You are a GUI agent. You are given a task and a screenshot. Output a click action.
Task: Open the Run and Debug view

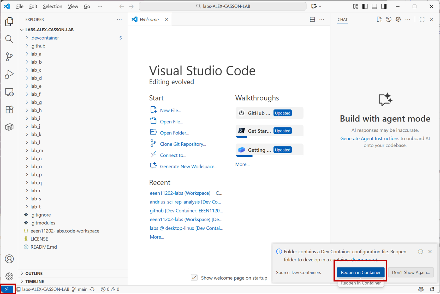click(9, 74)
